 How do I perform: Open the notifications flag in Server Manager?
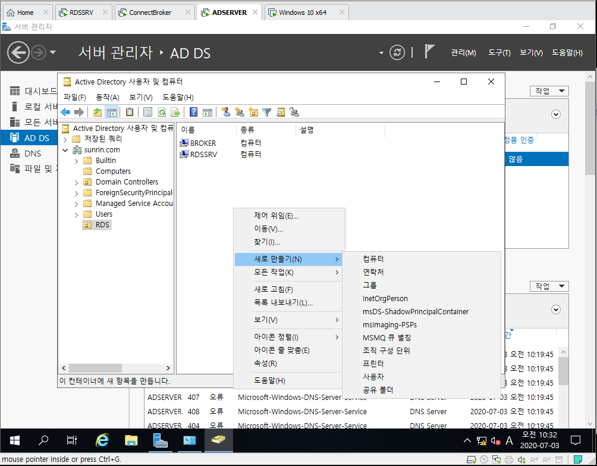tap(429, 51)
